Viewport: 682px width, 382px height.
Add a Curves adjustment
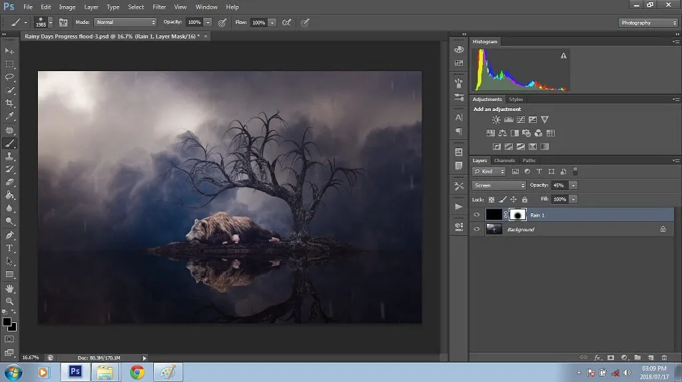[520, 120]
